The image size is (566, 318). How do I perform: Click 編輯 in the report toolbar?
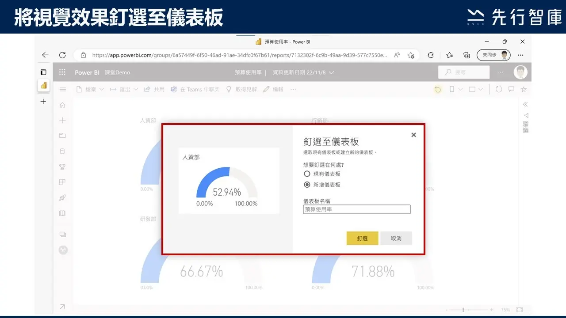pyautogui.click(x=273, y=89)
